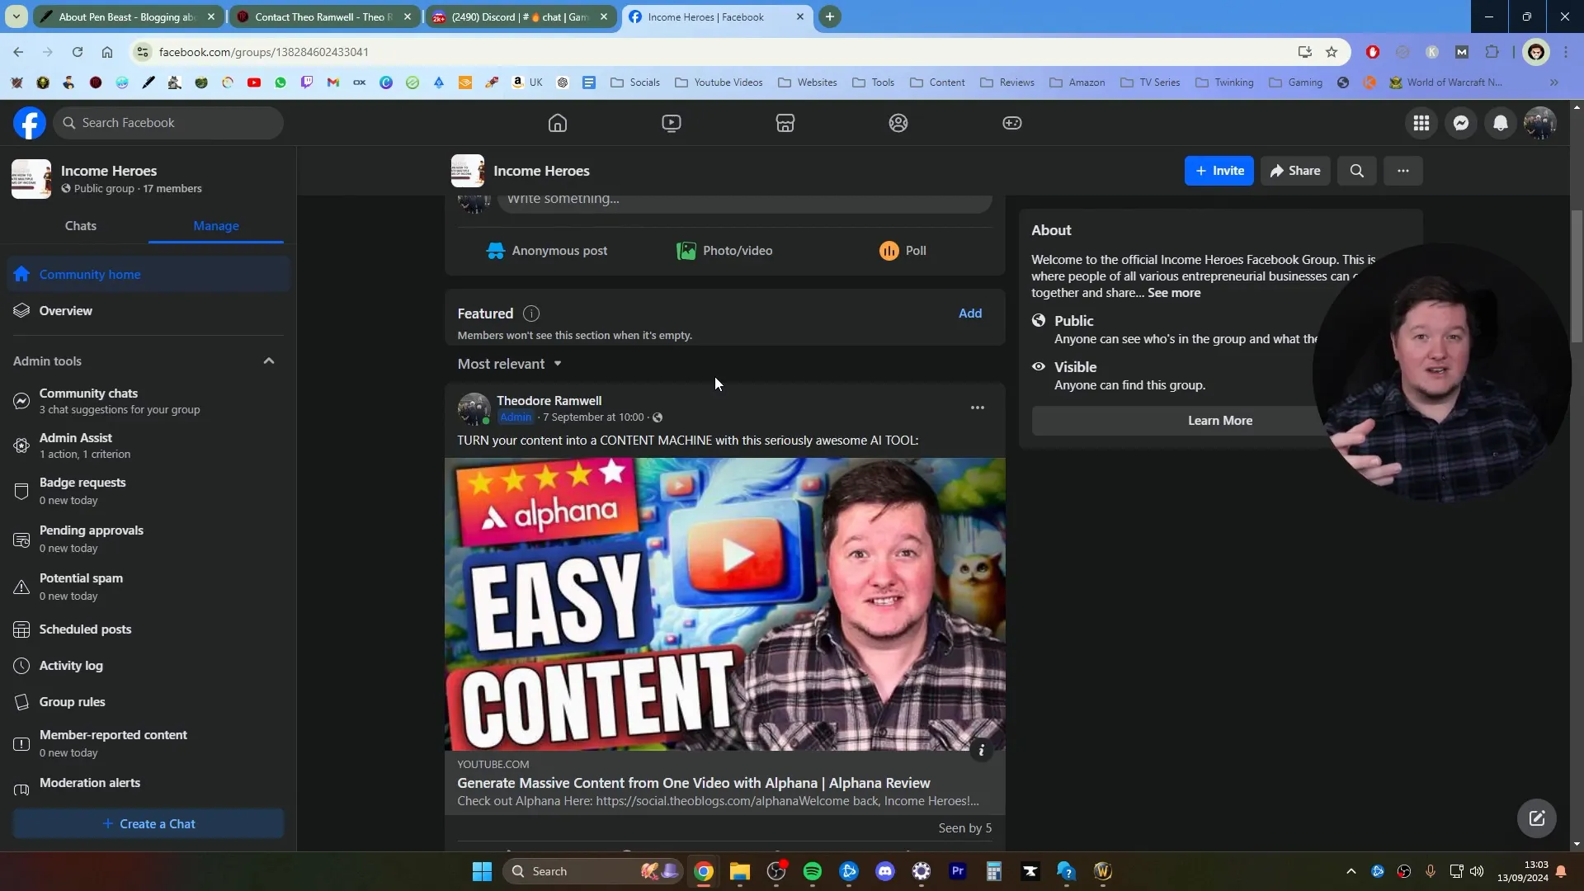Click Learn More in About section
Image resolution: width=1584 pixels, height=891 pixels.
[1221, 420]
